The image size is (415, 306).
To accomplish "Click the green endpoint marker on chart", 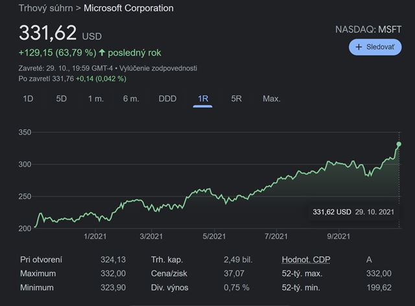I will [399, 145].
